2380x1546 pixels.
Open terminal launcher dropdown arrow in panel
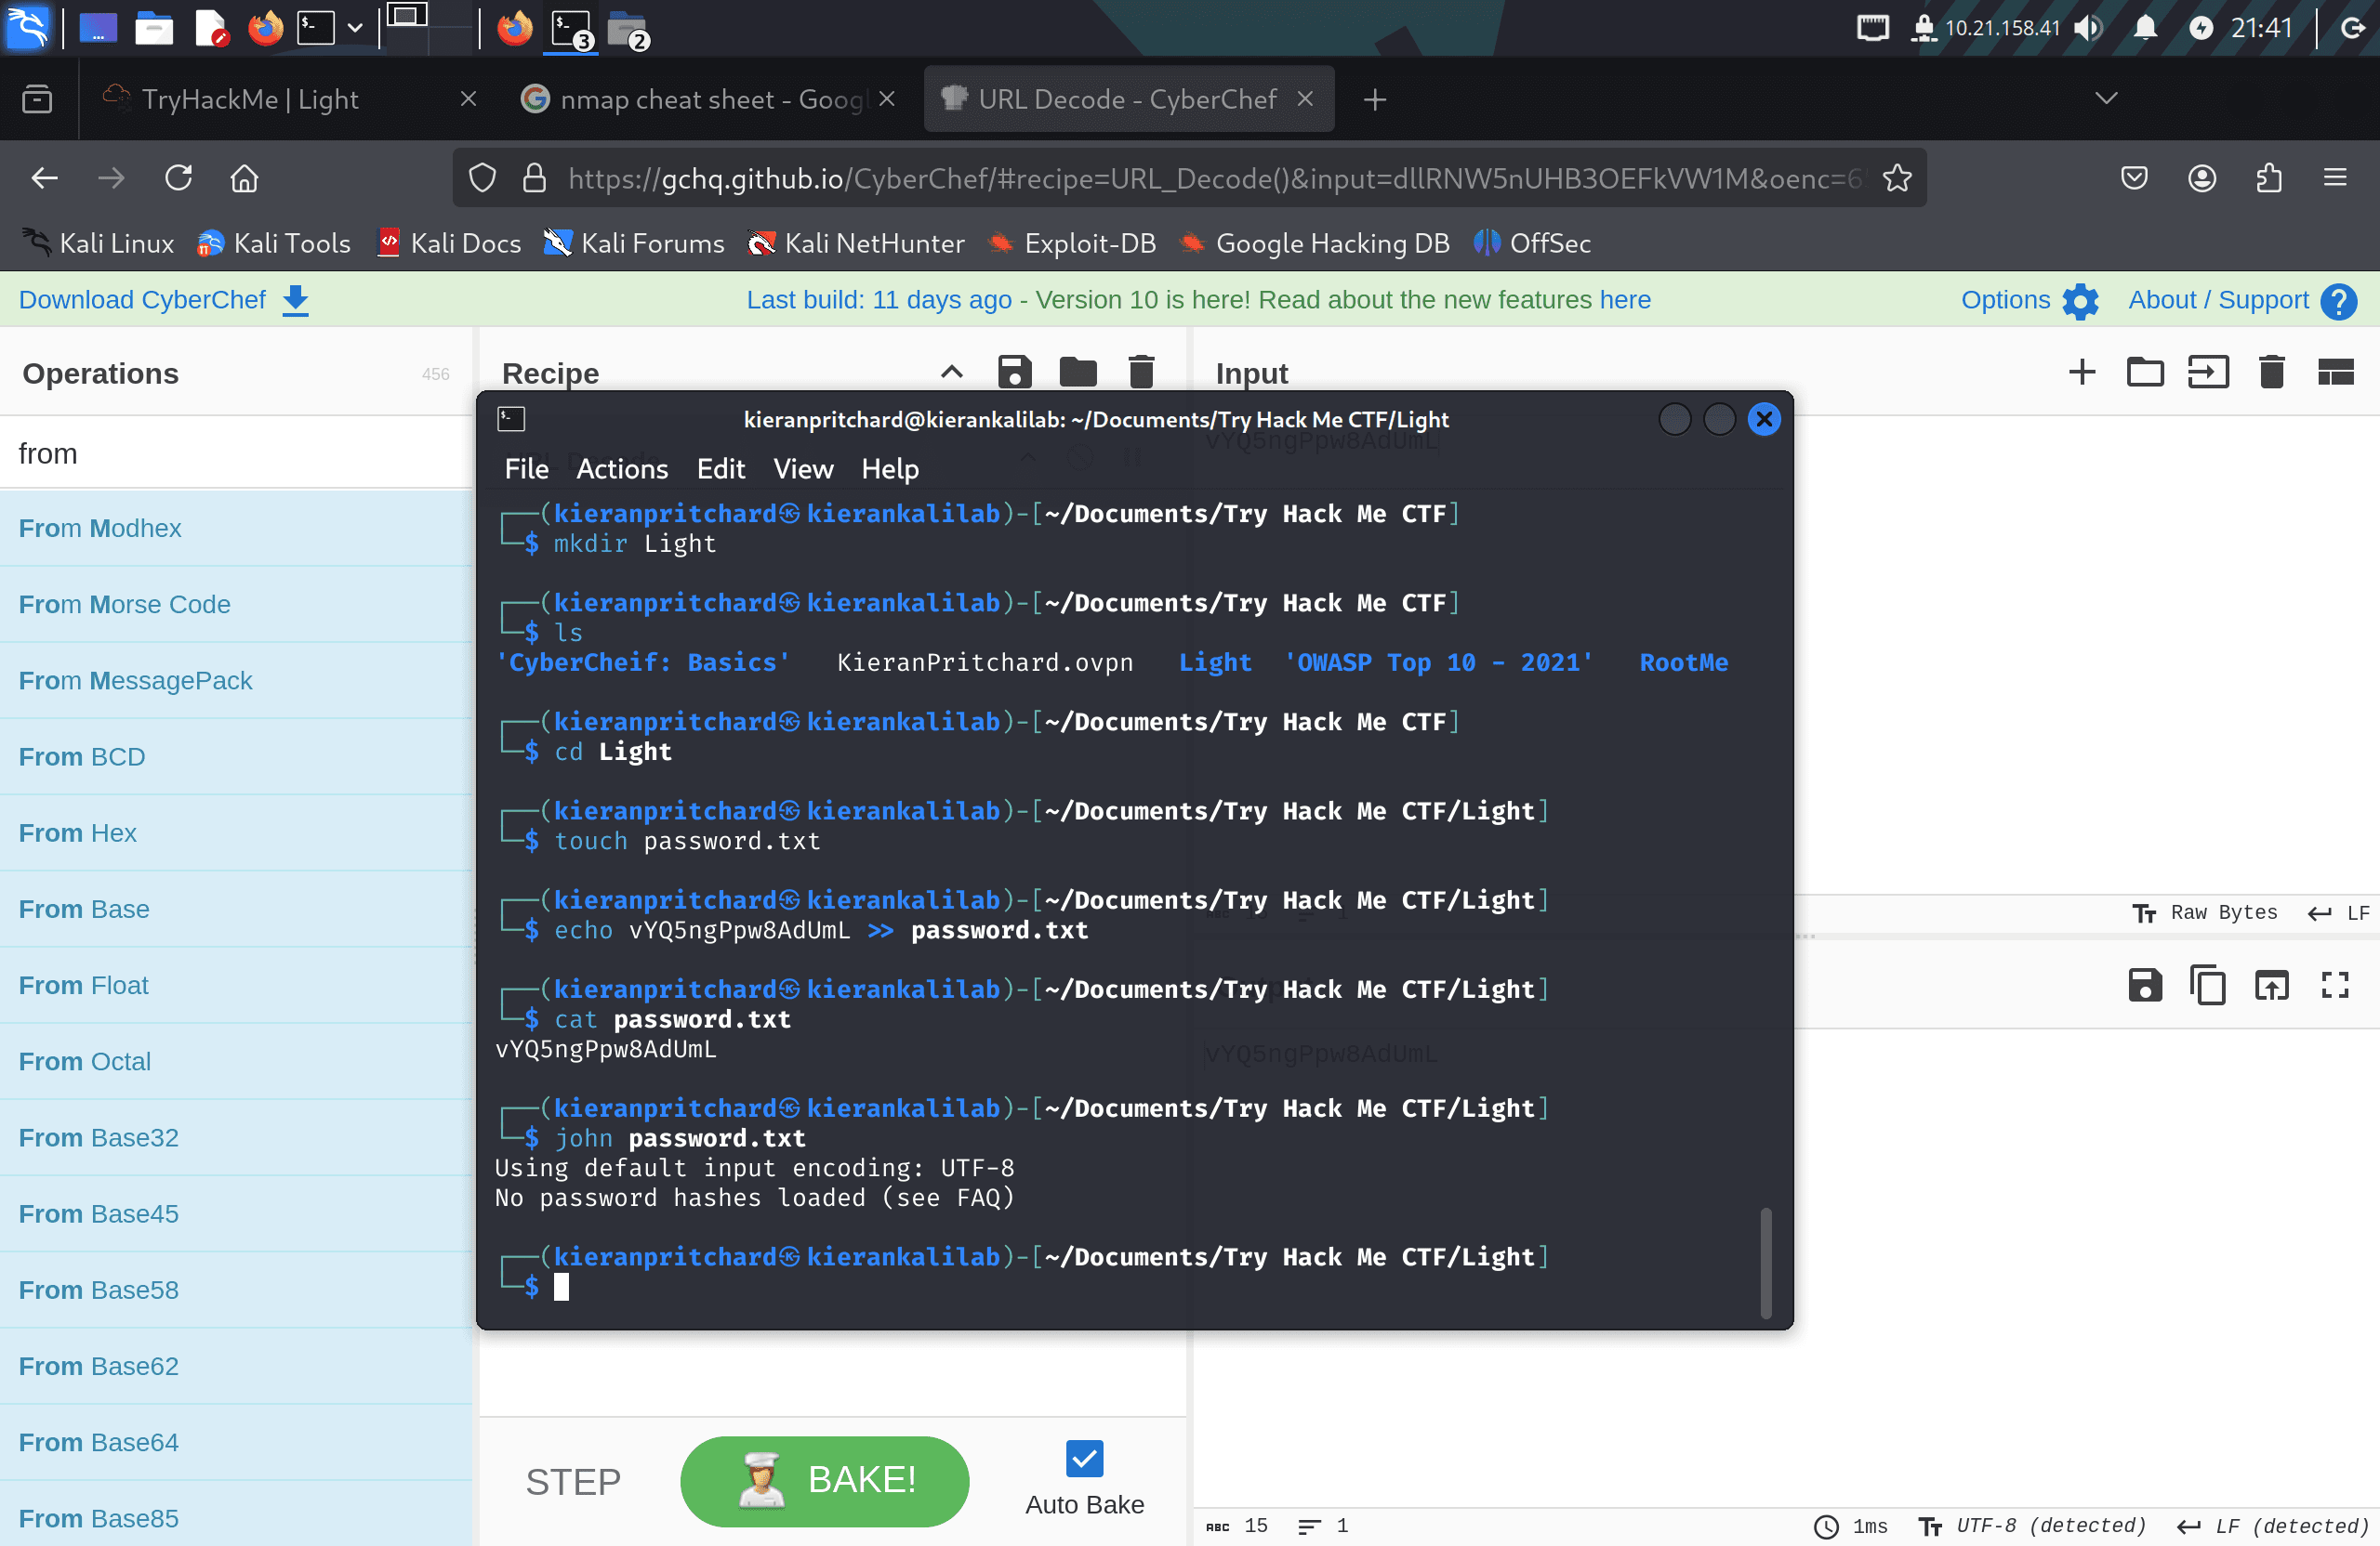pyautogui.click(x=354, y=27)
